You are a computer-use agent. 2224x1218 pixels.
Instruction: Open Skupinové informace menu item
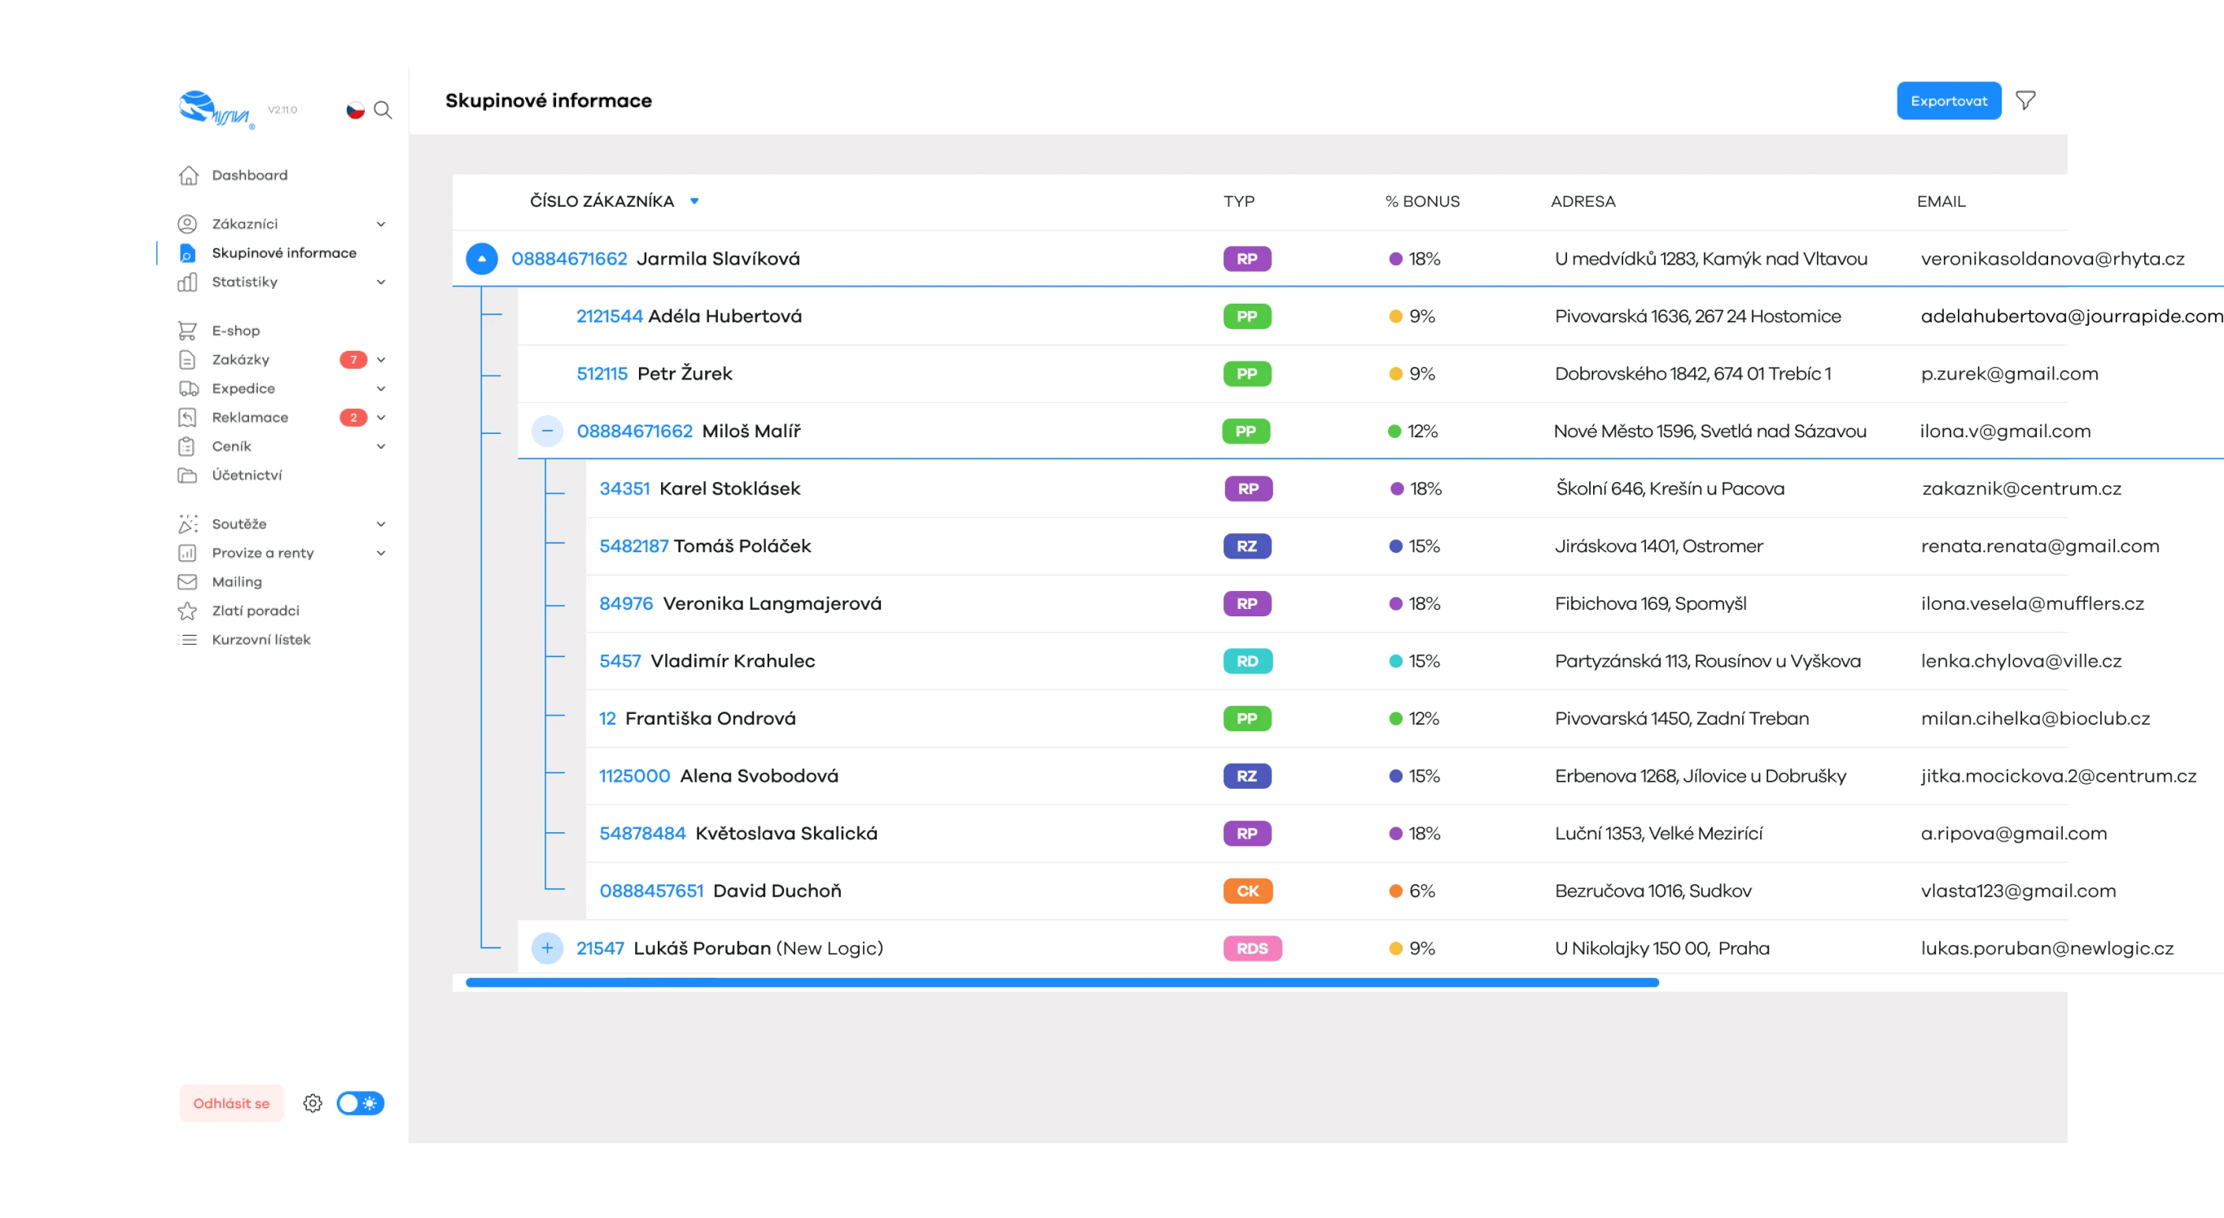point(284,253)
